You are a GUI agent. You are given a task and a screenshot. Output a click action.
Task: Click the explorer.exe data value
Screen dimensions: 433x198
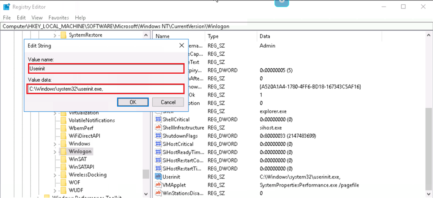(x=273, y=111)
